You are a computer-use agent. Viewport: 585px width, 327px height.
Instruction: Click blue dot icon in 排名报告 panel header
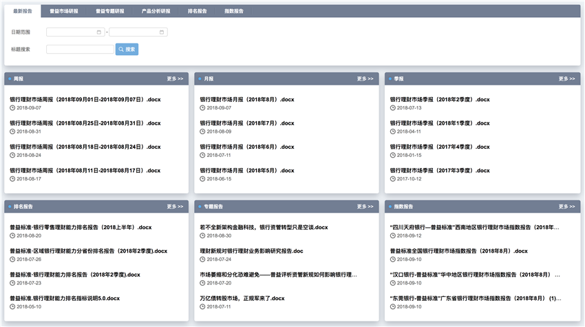point(10,206)
